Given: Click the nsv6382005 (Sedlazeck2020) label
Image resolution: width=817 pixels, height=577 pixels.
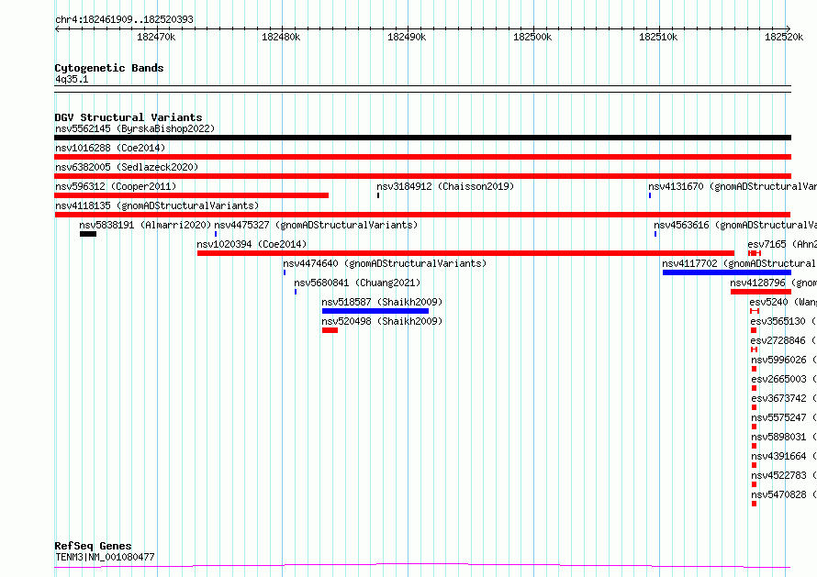Looking at the screenshot, I should point(127,167).
